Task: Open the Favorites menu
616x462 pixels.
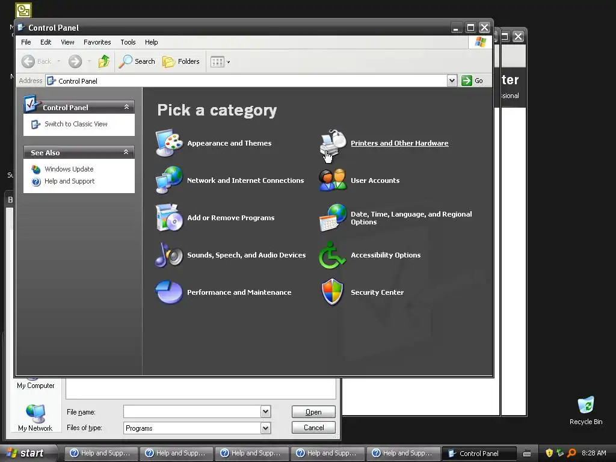Action: (x=97, y=42)
